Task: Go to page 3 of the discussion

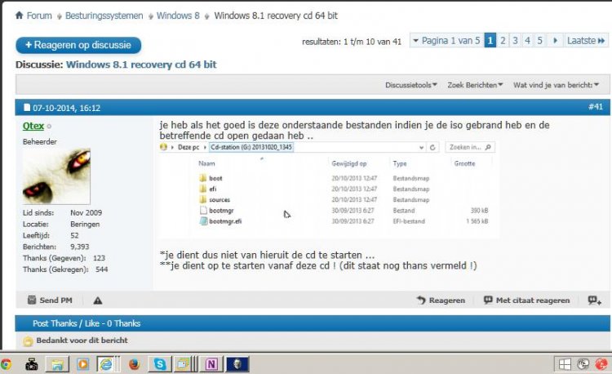Action: pos(515,40)
